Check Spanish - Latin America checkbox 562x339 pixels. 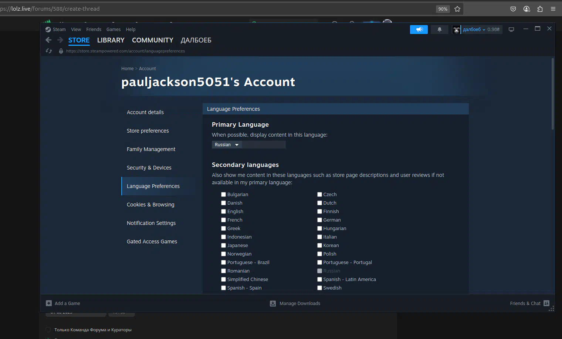tap(319, 279)
